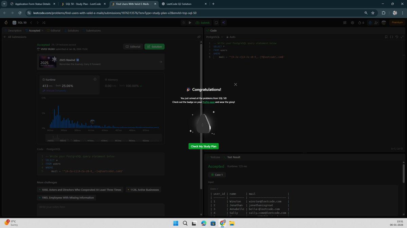The image size is (407, 228).
Task: Open challenge 1965 Employees With Missing Information
Action: [x=67, y=198]
